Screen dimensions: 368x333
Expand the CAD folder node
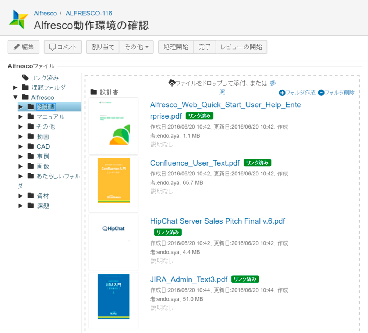click(21, 146)
